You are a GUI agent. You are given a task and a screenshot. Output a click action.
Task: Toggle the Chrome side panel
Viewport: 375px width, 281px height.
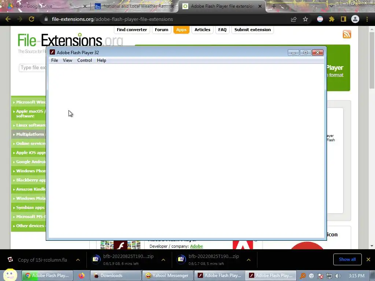point(344,19)
